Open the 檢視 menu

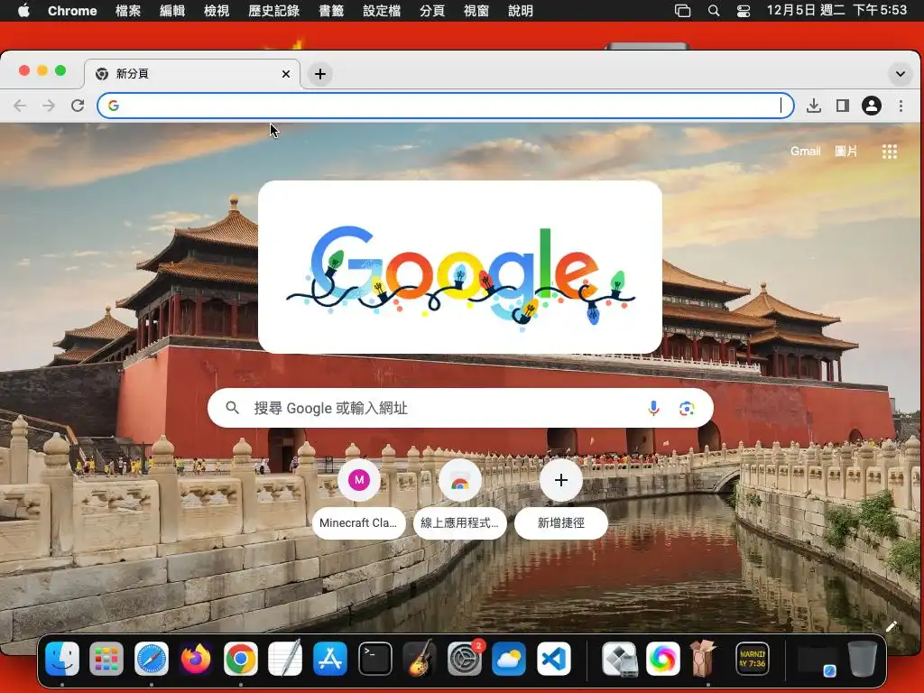pyautogui.click(x=217, y=11)
